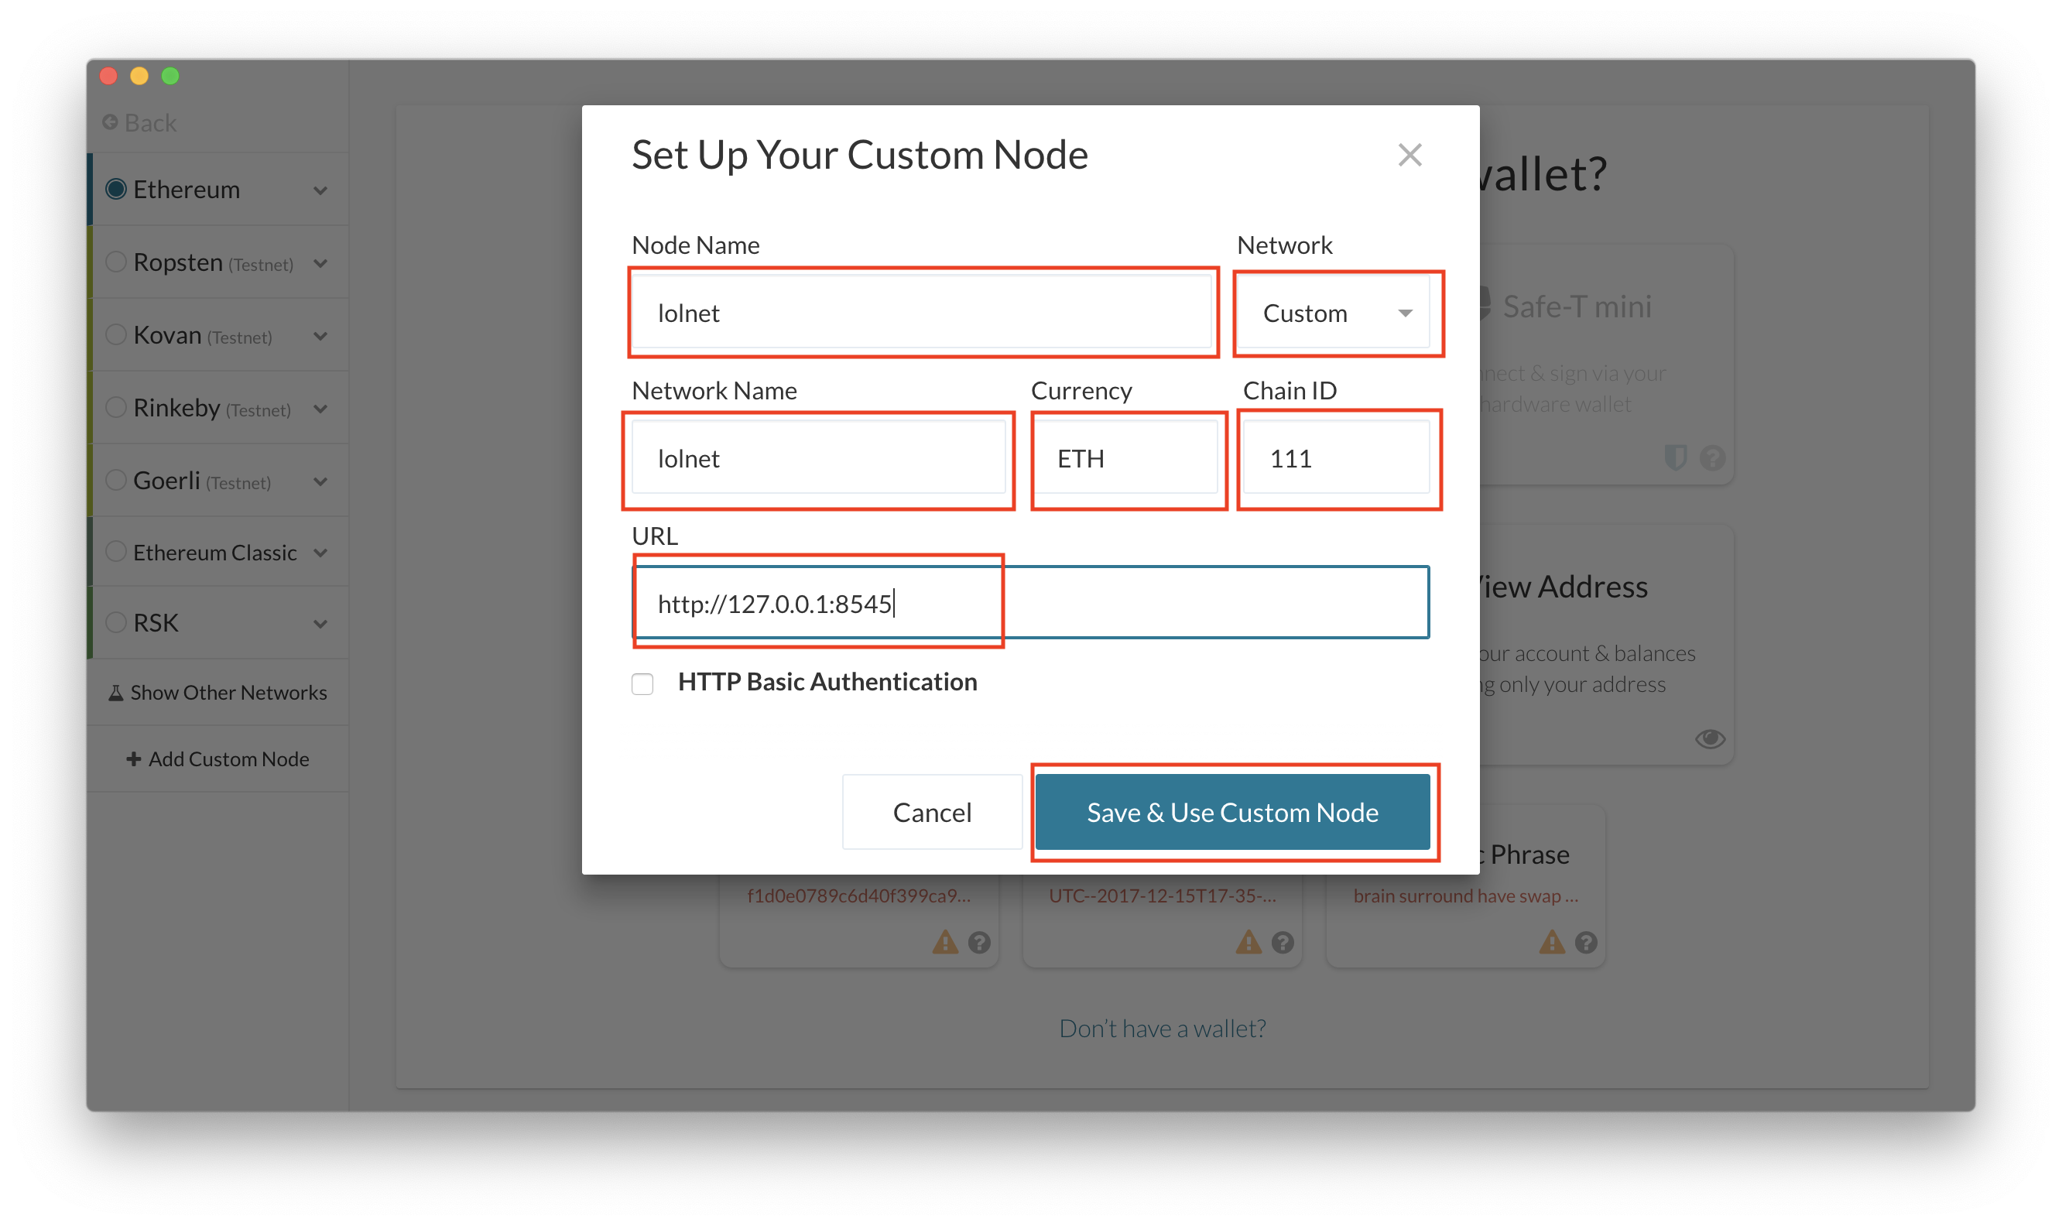Click the URL input field
The image size is (2062, 1226).
[x=1156, y=603]
